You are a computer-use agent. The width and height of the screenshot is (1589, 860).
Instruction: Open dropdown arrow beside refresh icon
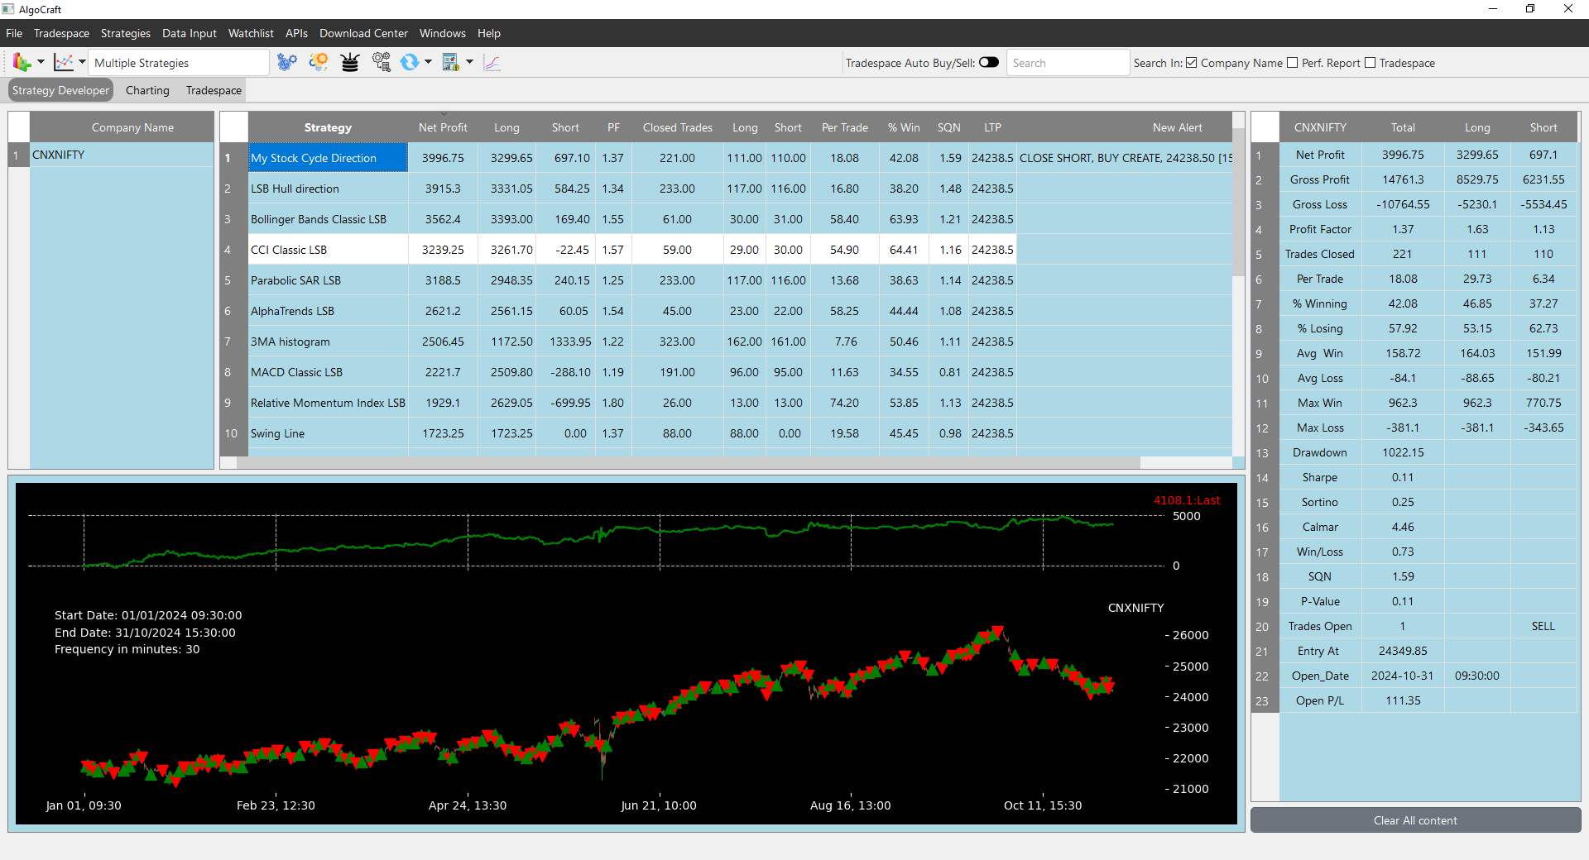click(x=428, y=62)
